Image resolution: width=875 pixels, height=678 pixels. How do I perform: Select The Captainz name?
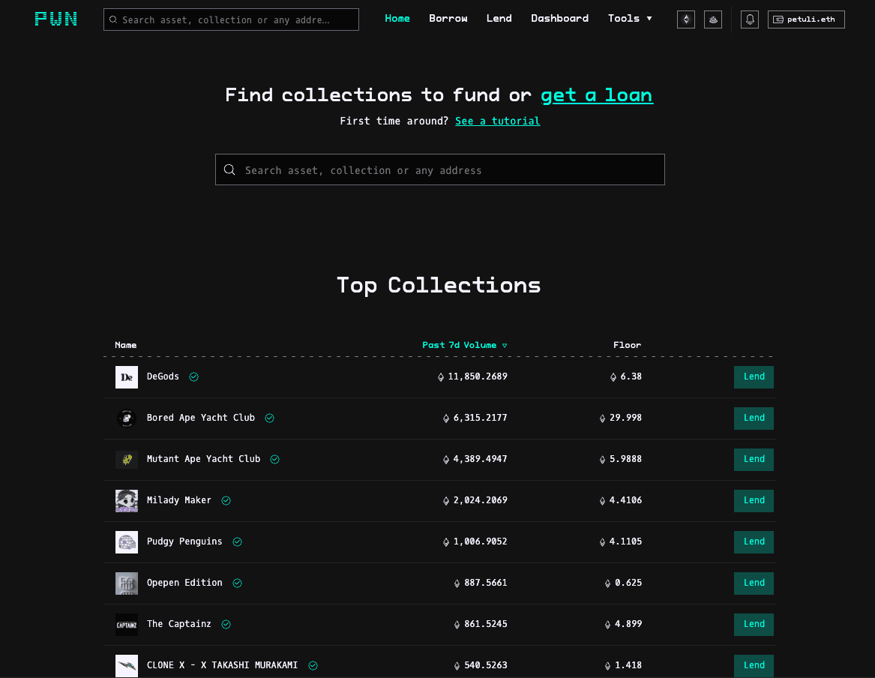pyautogui.click(x=179, y=625)
